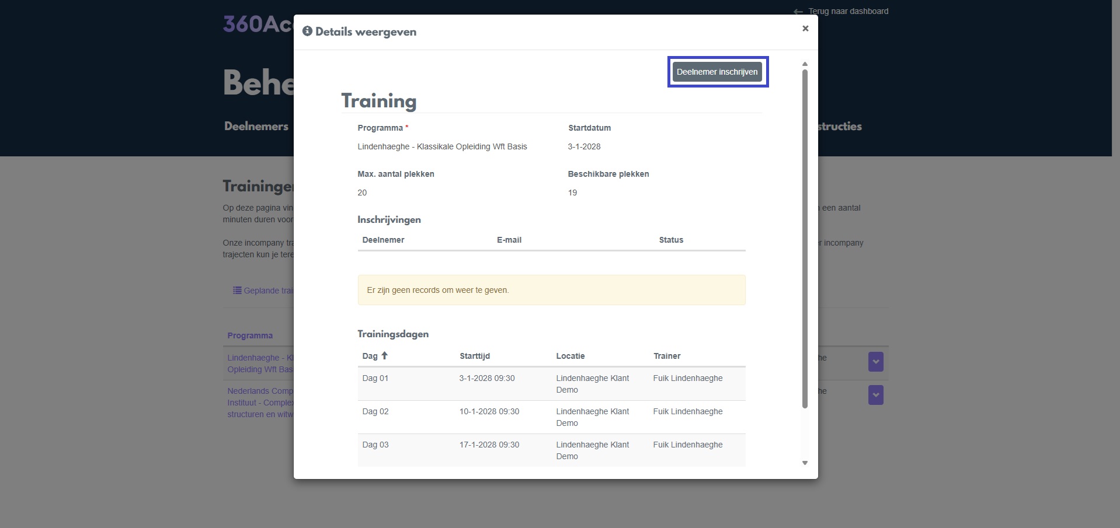Click the back arrow icon beside Terug naar dashboard

[798, 12]
